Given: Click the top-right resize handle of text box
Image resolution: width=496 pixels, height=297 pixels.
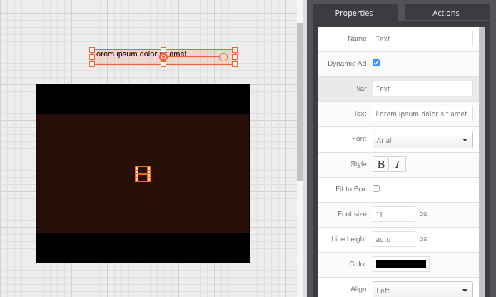Looking at the screenshot, I should 235,50.
